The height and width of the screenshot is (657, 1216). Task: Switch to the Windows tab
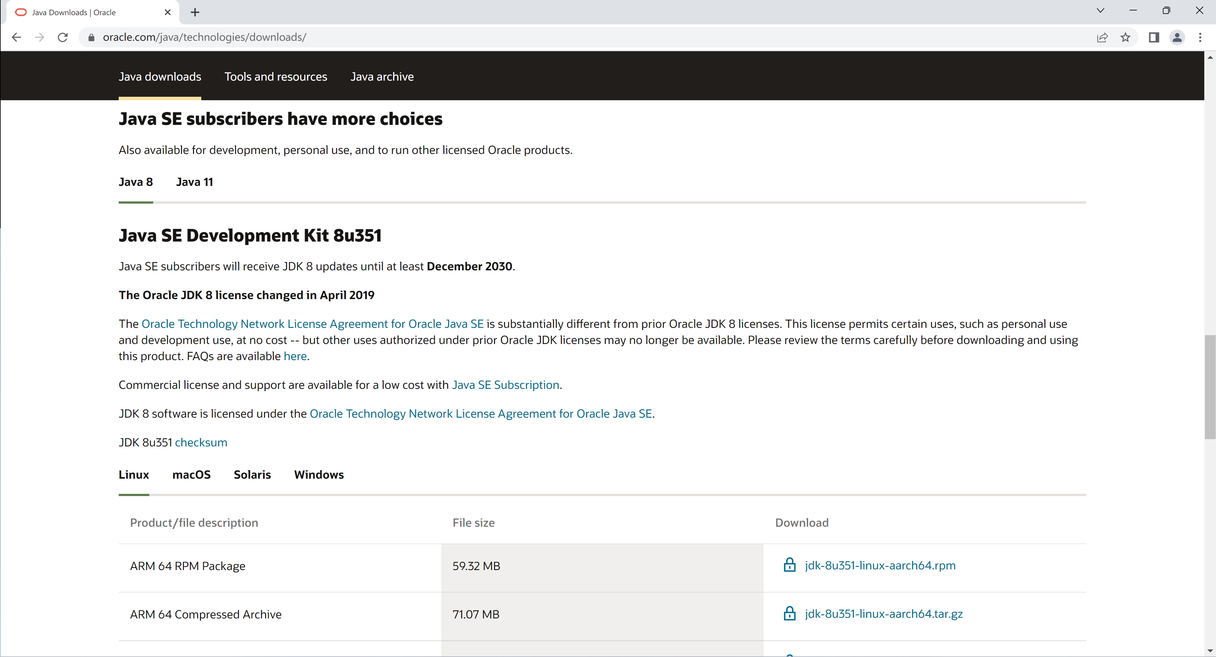click(x=319, y=474)
